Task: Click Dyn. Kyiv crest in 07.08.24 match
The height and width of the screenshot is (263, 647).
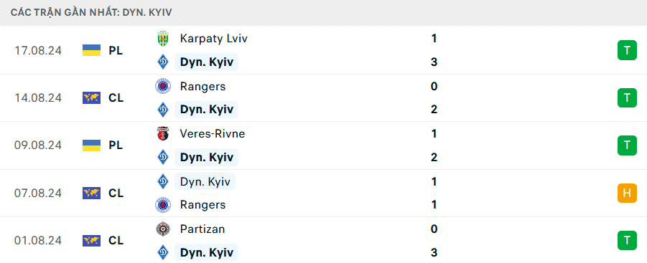Action: pos(163,181)
